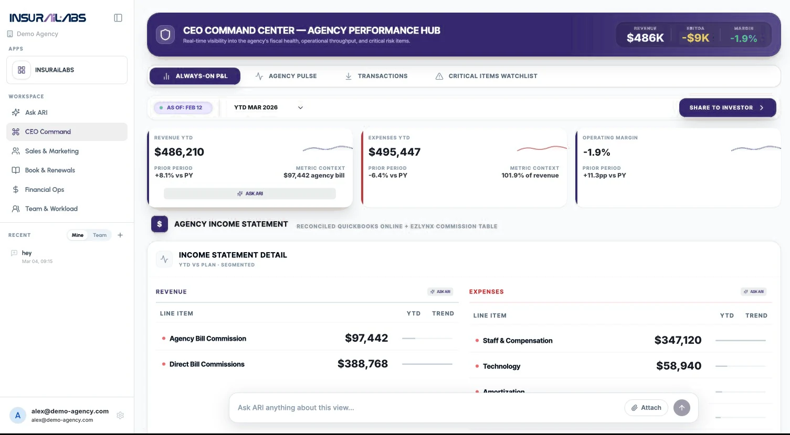Collapse sidebar with the panel toggle icon
The width and height of the screenshot is (790, 435).
pyautogui.click(x=118, y=18)
